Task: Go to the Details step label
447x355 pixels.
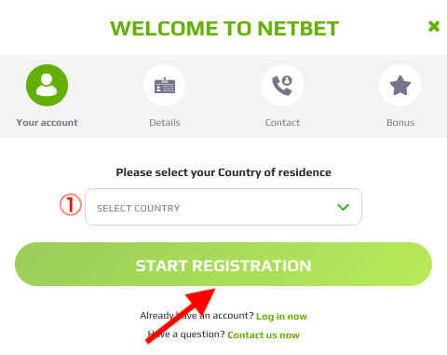Action: 165,122
